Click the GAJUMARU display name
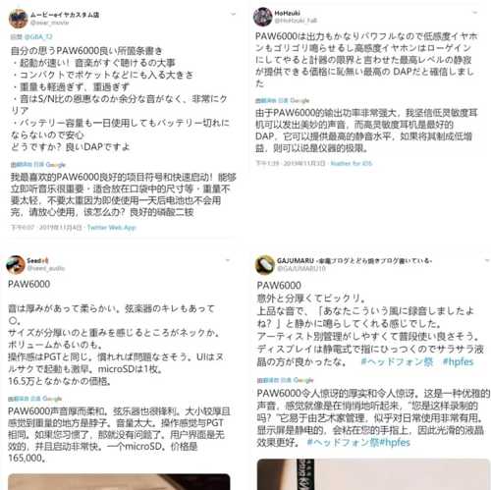Viewport: 491px width, 490px height. [296, 260]
